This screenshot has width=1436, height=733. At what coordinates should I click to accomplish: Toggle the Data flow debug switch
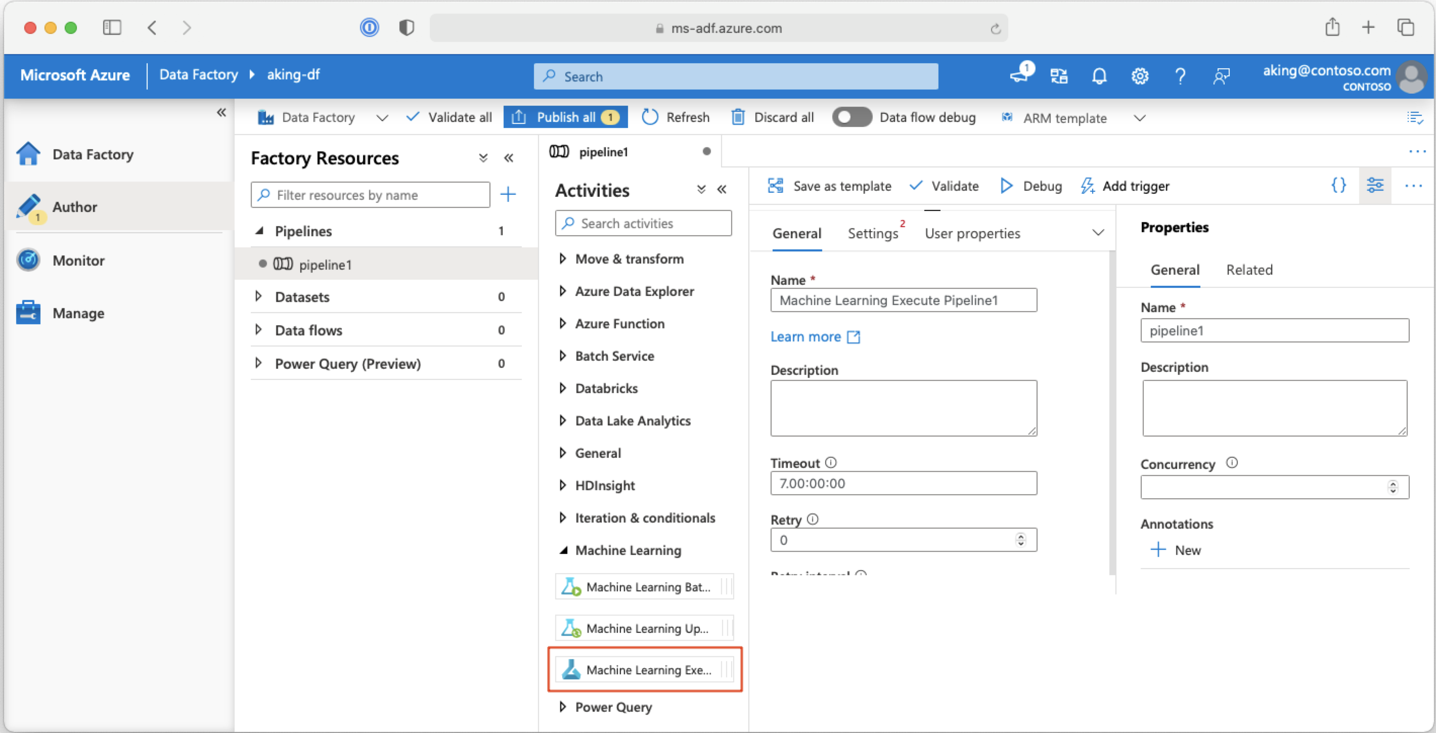tap(850, 117)
